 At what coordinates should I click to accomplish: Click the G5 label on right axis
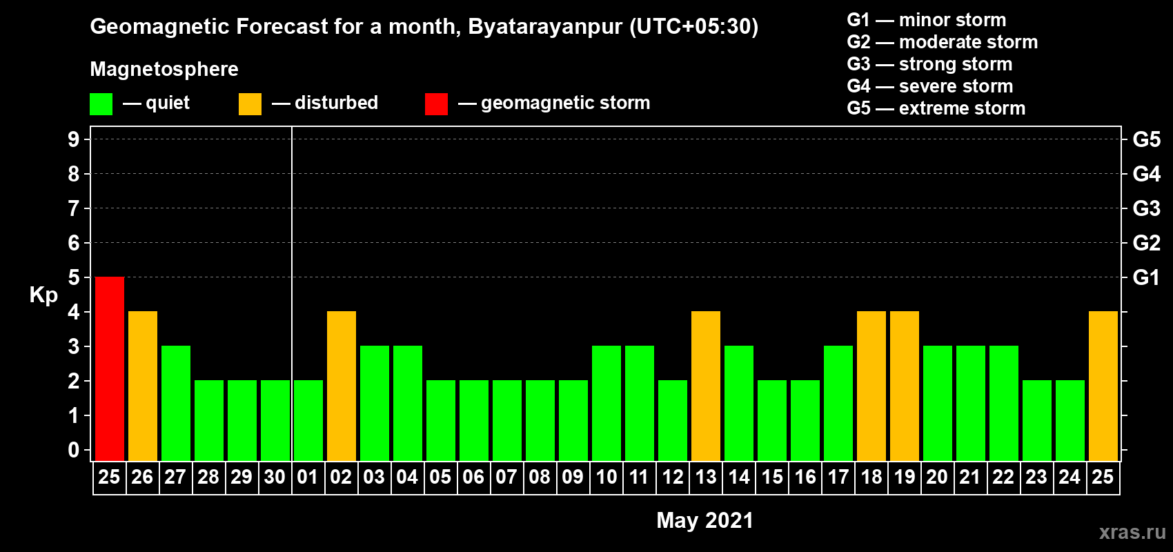[1147, 139]
